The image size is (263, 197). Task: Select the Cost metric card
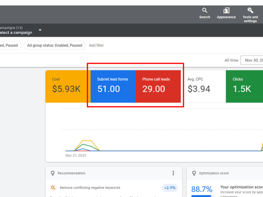pyautogui.click(x=68, y=86)
